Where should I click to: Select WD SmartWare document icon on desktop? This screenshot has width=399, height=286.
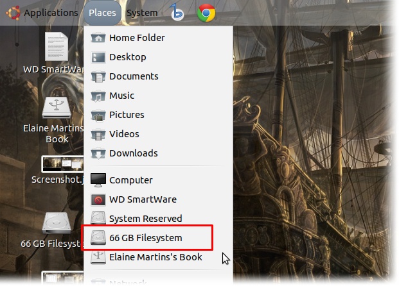[x=57, y=46]
